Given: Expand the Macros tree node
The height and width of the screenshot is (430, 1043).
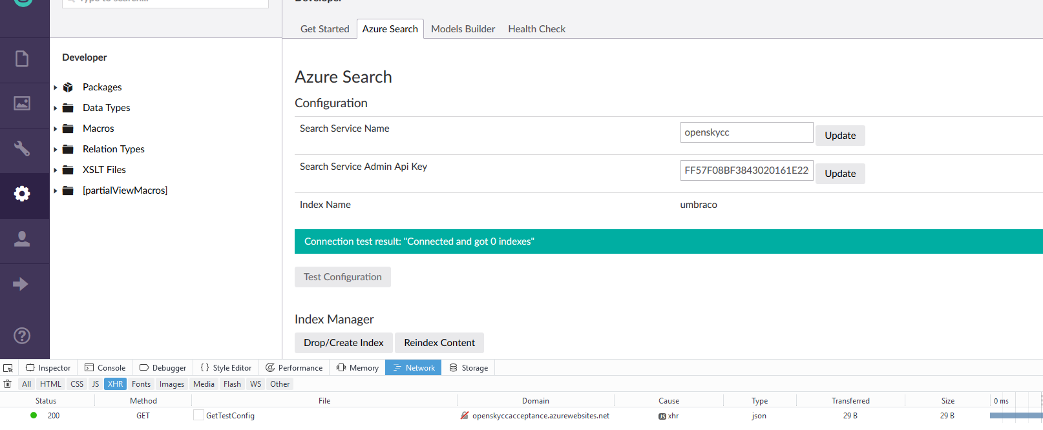Looking at the screenshot, I should [56, 128].
